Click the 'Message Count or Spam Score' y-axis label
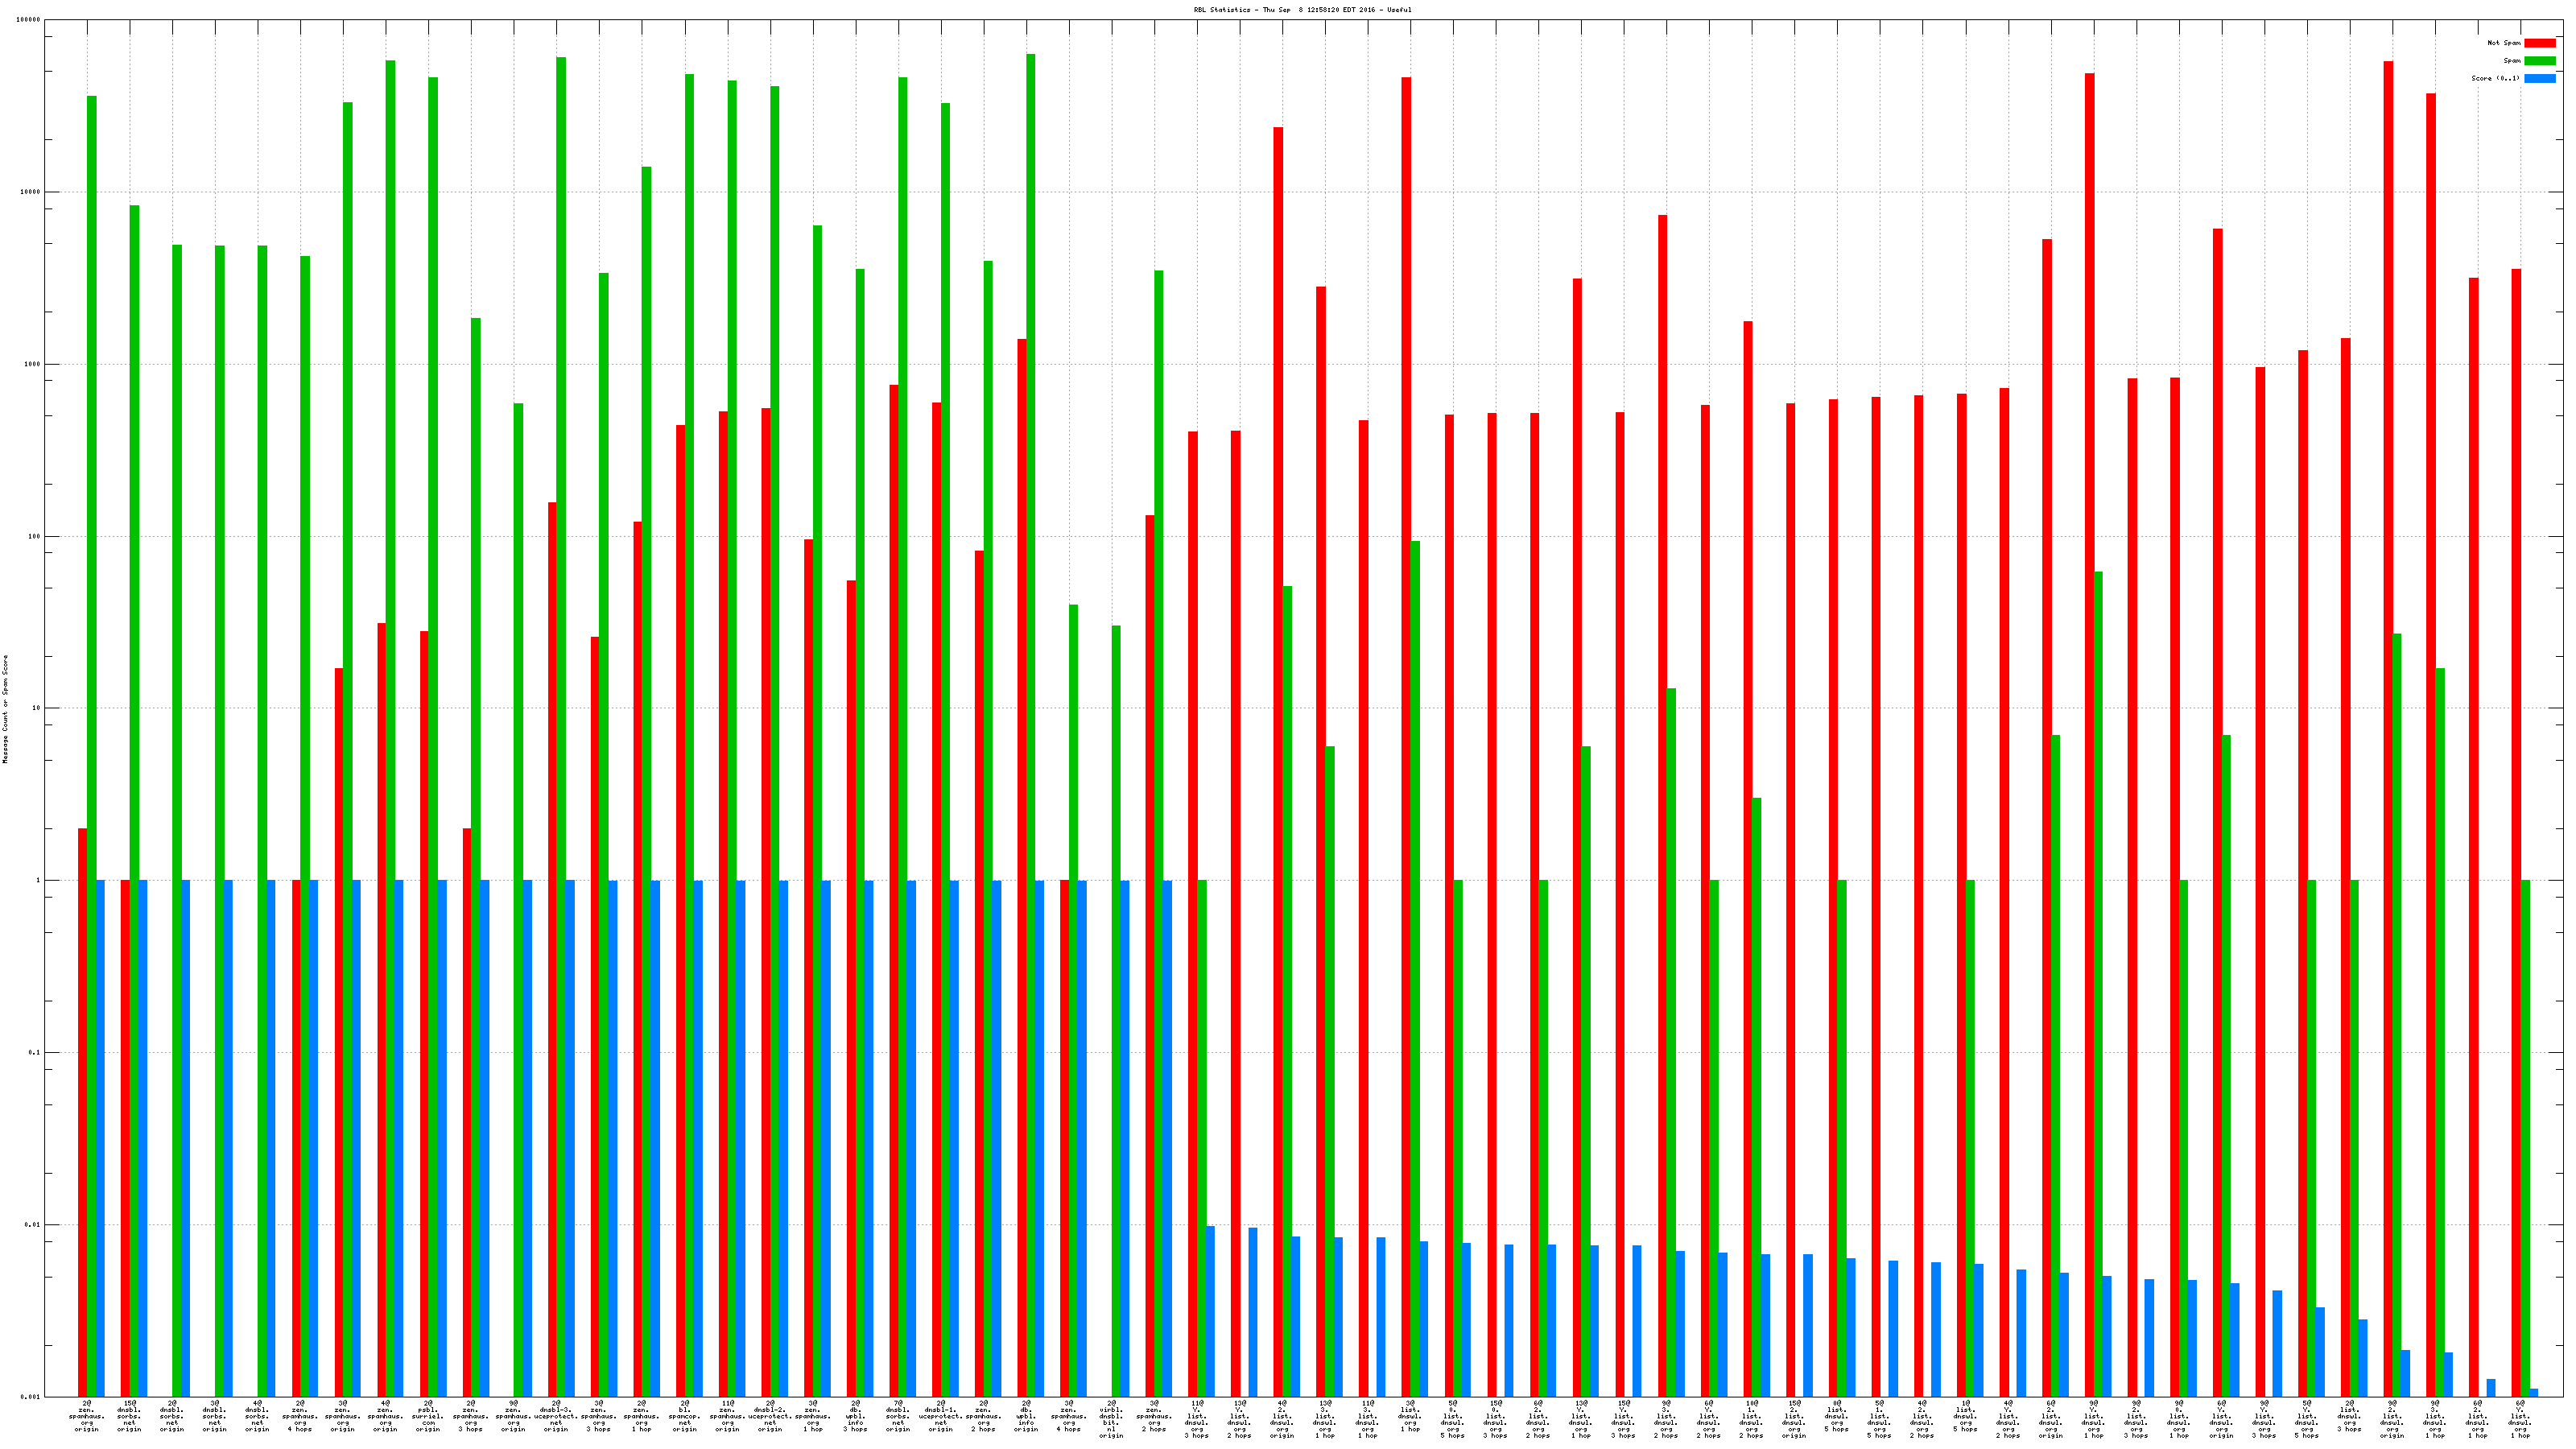 [x=5, y=709]
